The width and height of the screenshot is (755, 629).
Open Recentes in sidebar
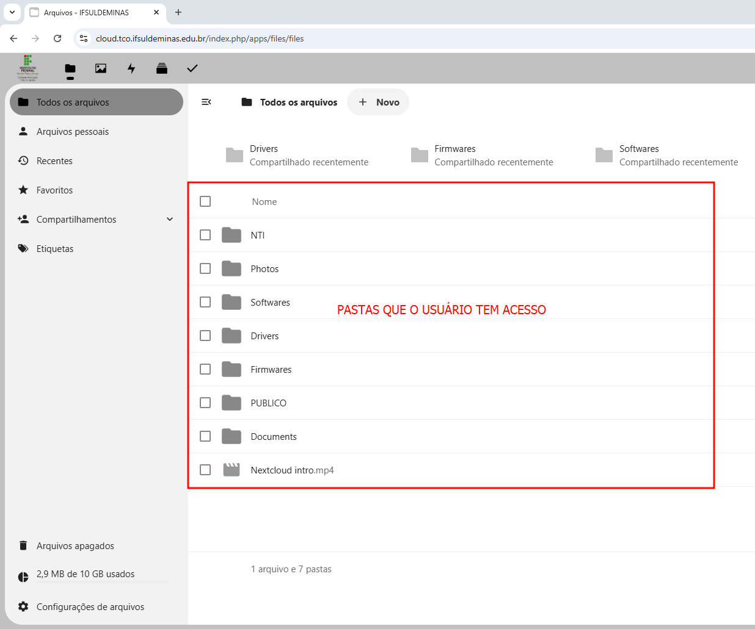97,160
